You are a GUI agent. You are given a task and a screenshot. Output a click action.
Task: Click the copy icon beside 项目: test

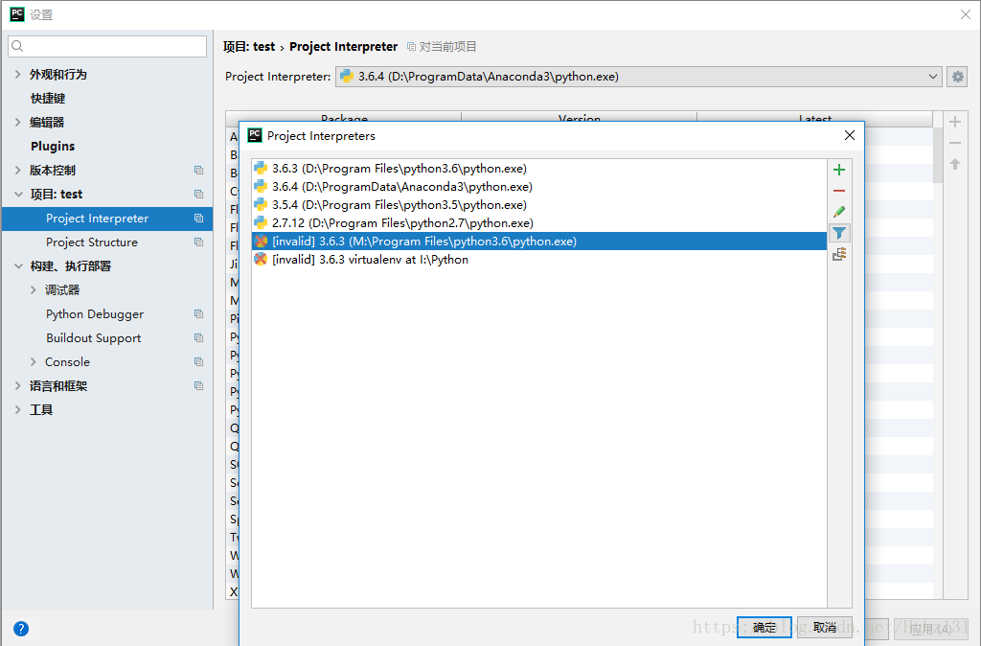pos(198,194)
